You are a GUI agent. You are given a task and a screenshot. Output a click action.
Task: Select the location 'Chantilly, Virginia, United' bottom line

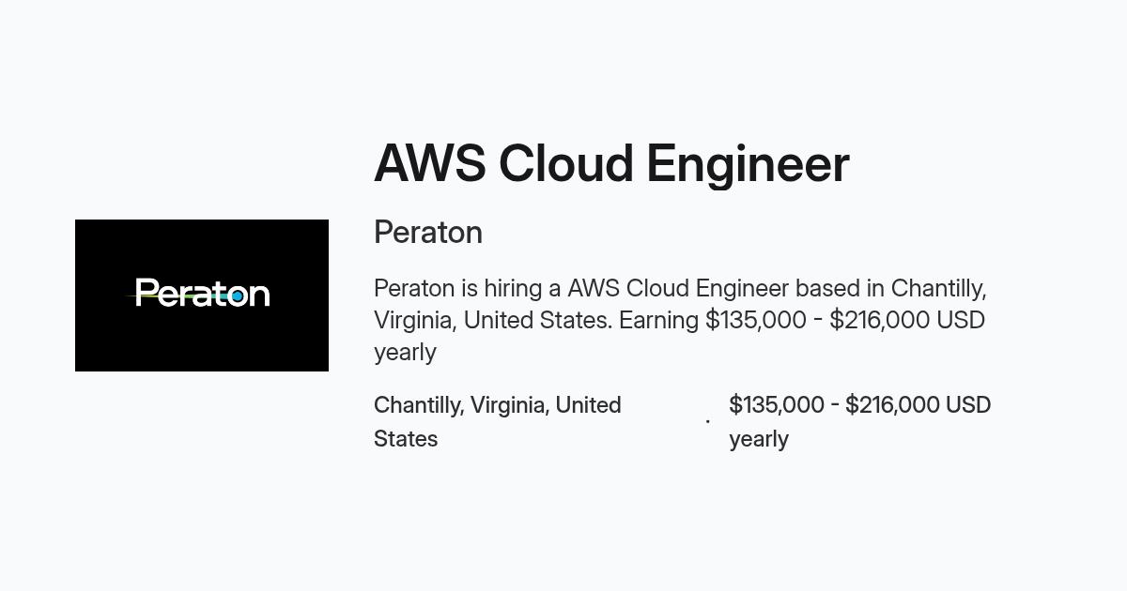[x=498, y=405]
